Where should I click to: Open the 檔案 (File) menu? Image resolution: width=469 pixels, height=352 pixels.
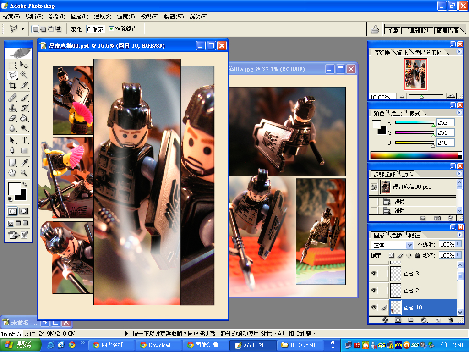[11, 16]
